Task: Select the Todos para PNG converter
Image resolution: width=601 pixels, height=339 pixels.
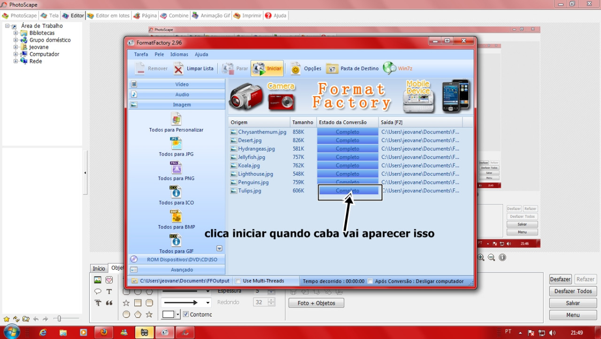Action: [176, 168]
